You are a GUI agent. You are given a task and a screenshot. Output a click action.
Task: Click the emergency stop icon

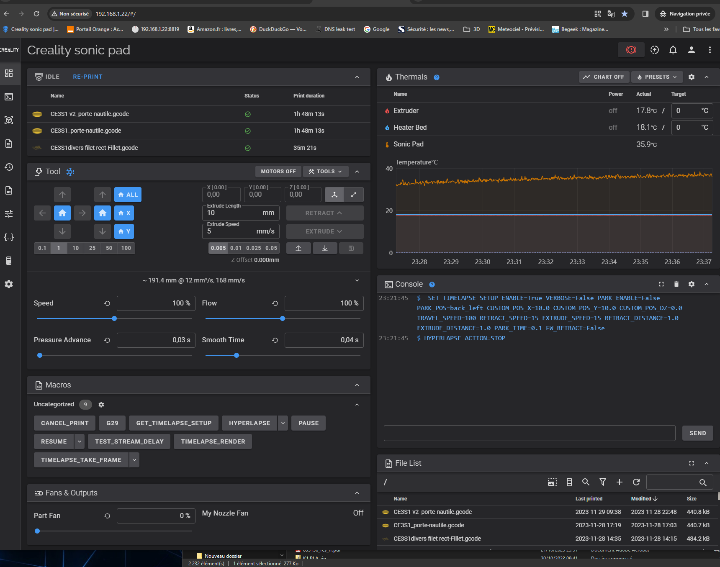click(631, 50)
